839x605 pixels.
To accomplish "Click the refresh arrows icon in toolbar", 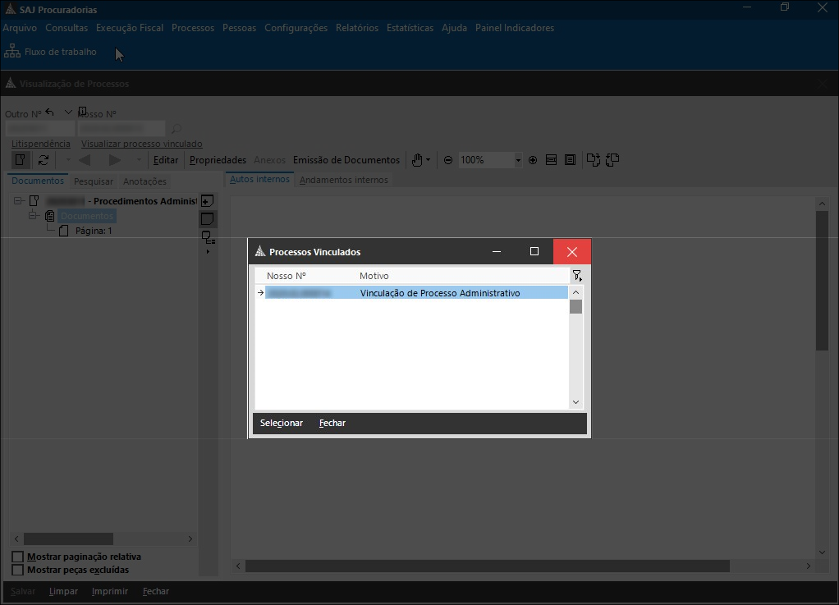I will 44,160.
